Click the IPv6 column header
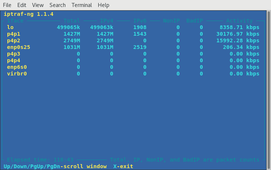Viewport: 271px width, 170px height. click(140, 21)
